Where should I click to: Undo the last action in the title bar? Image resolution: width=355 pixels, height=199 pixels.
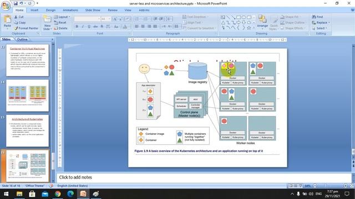(x=22, y=3)
